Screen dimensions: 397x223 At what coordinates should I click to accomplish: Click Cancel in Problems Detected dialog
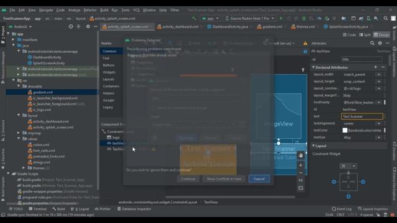coord(259,179)
